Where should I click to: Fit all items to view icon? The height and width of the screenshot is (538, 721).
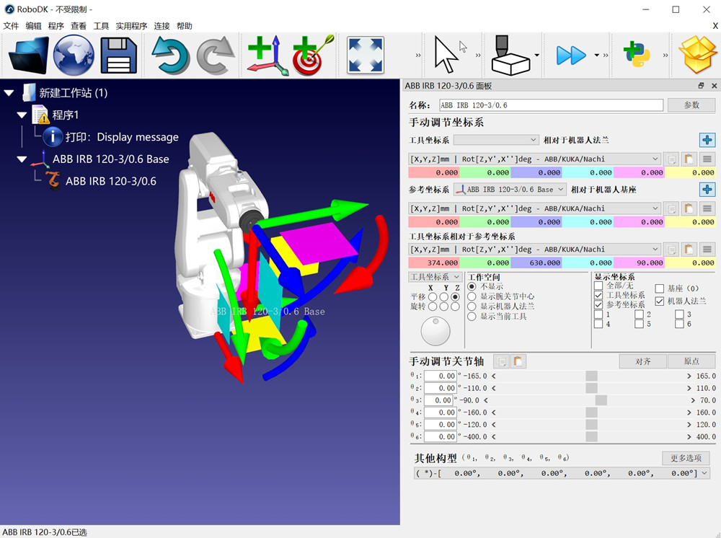click(365, 56)
